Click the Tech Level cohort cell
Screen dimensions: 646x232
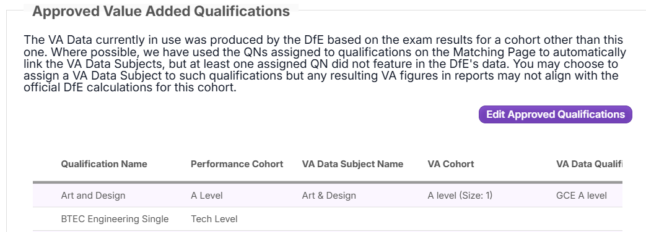(x=214, y=219)
